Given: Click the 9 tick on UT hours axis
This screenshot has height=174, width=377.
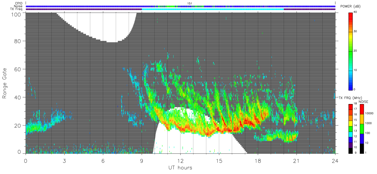Looking at the screenshot, I should click(x=142, y=161).
